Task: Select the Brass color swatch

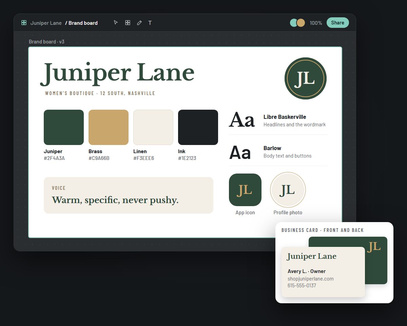Action: 109,127
